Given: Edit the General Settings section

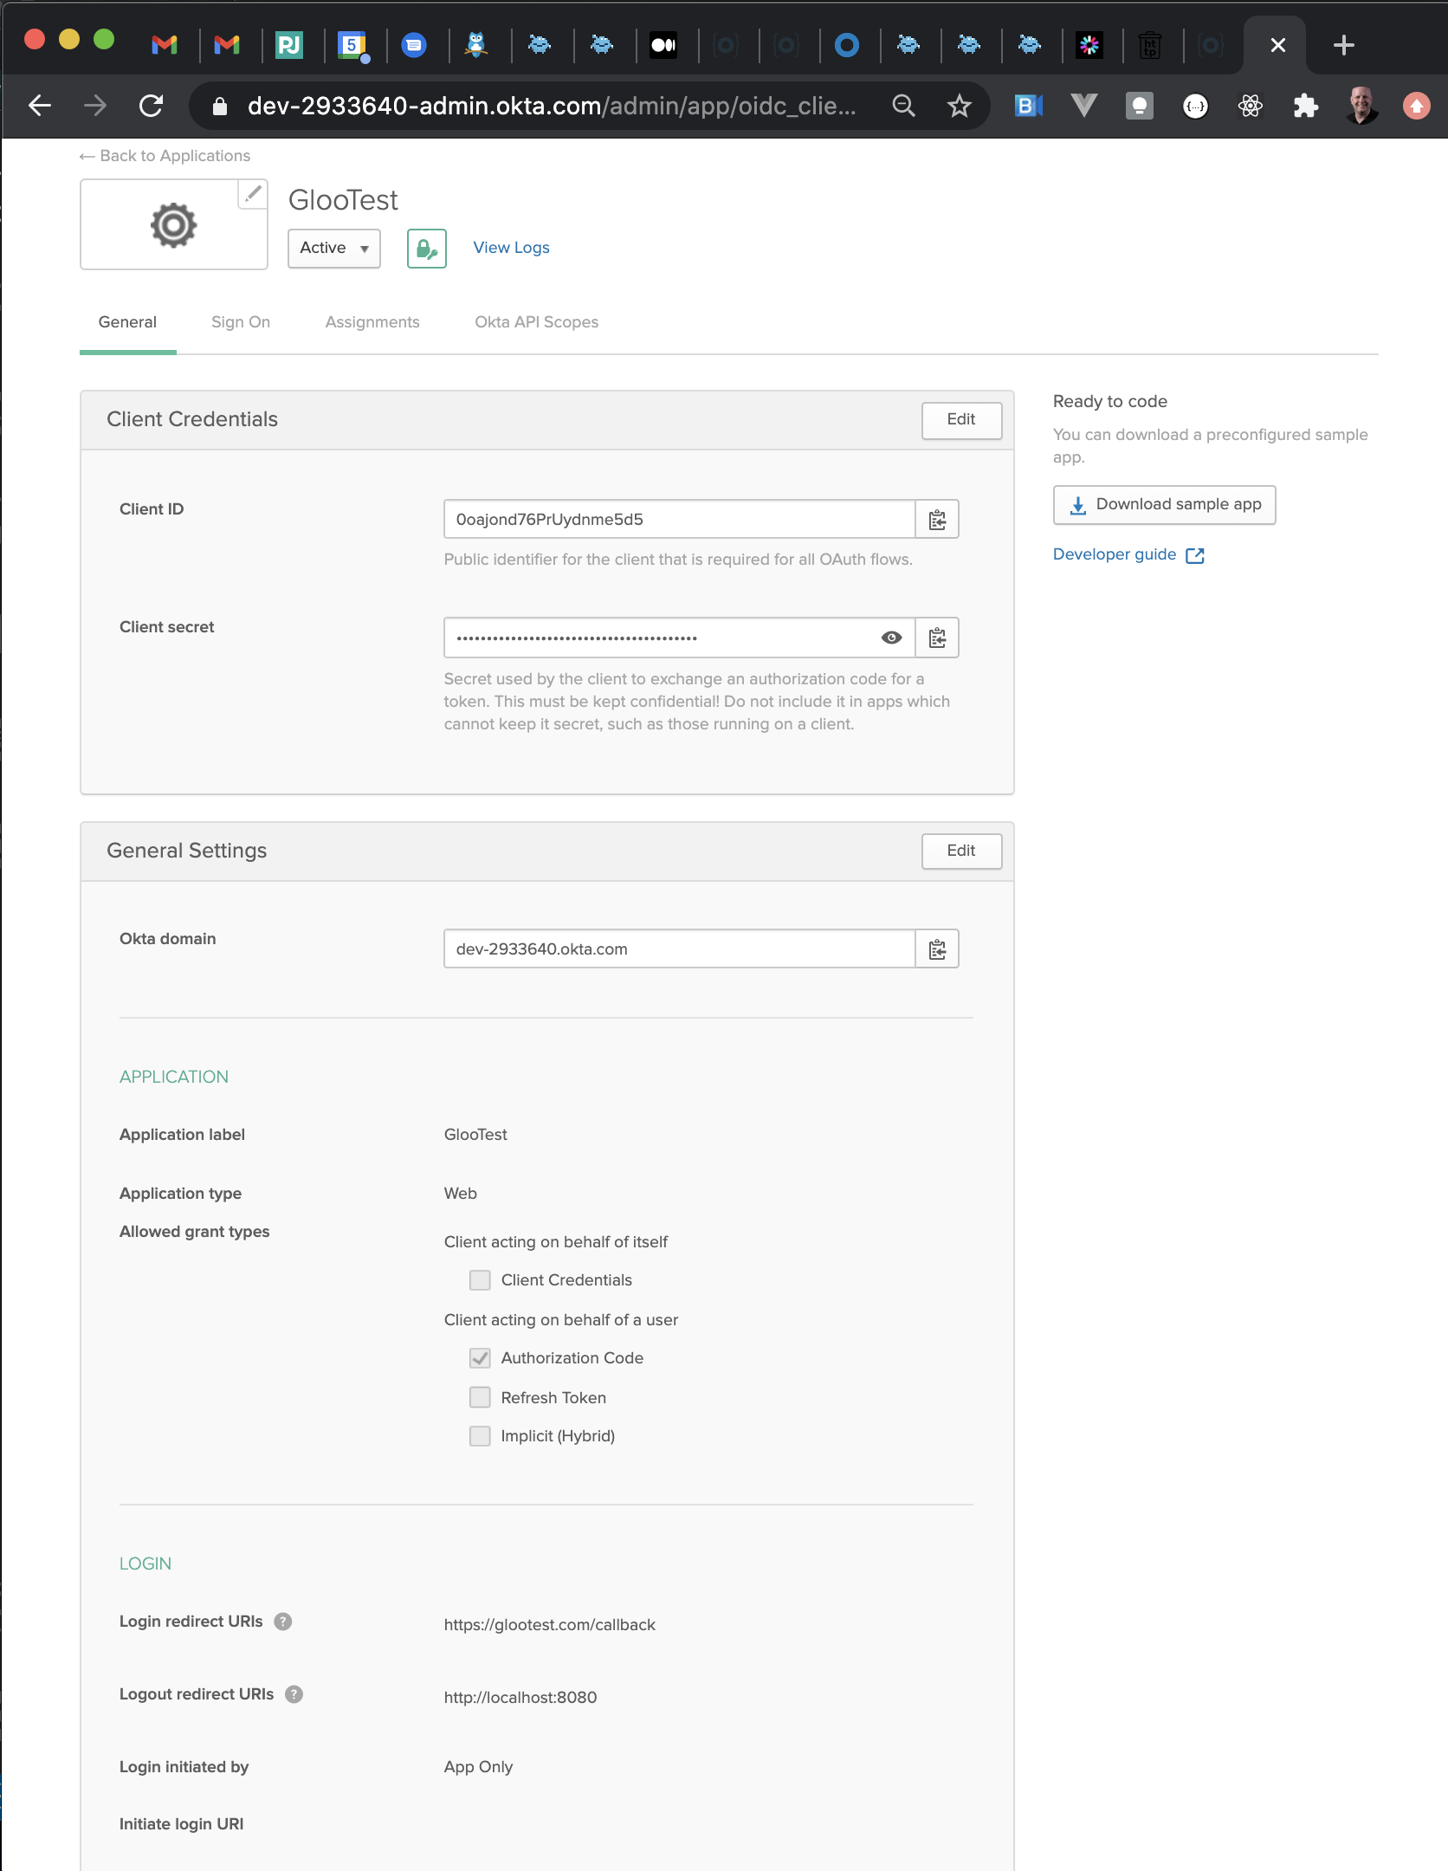Looking at the screenshot, I should coord(961,851).
